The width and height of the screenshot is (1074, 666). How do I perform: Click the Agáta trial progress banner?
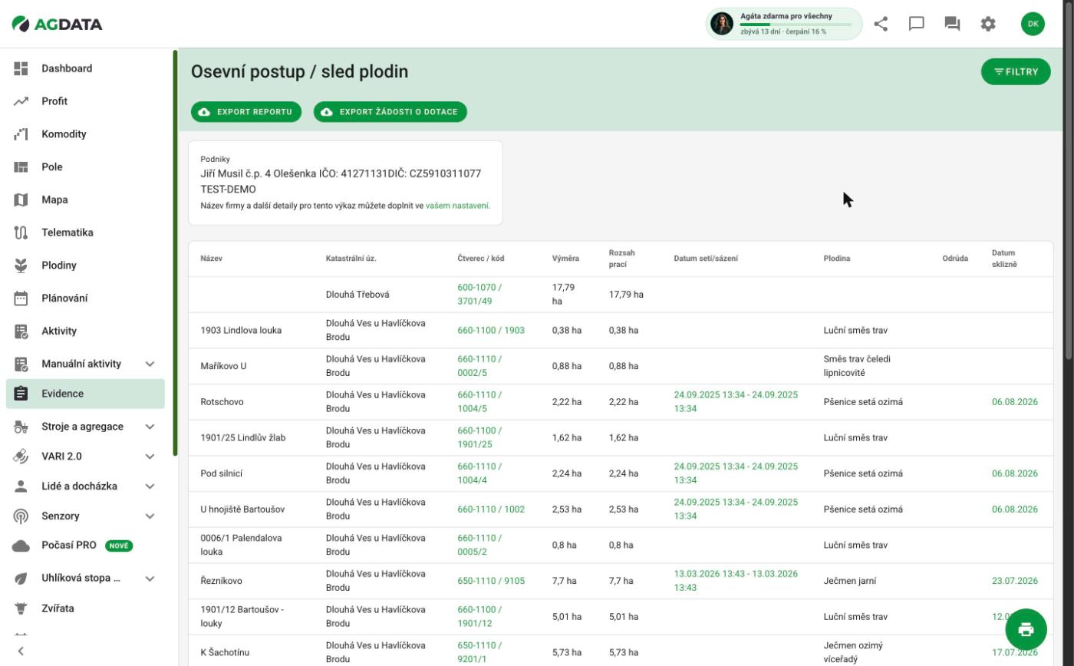783,24
